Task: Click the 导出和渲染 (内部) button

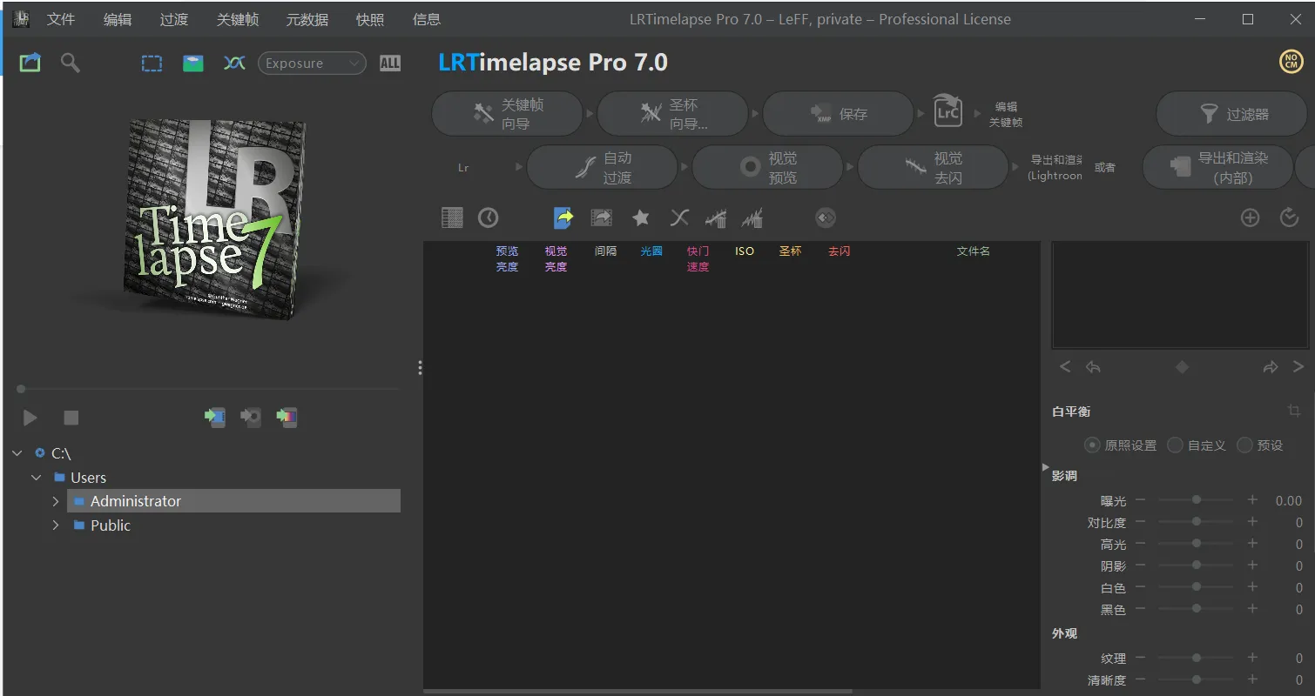Action: click(1217, 167)
